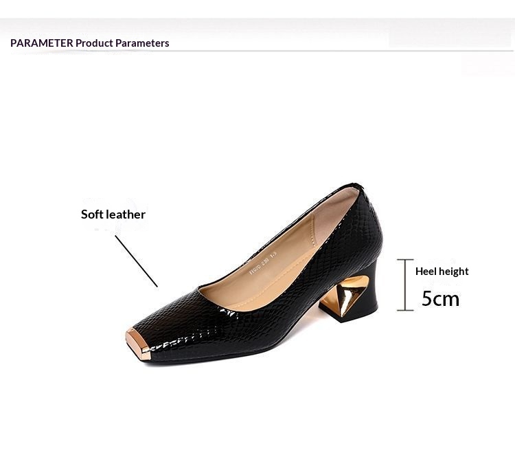Viewport: 515px width, 464px height.
Task: Click the gold triangular heel ornament
Action: coord(350,294)
